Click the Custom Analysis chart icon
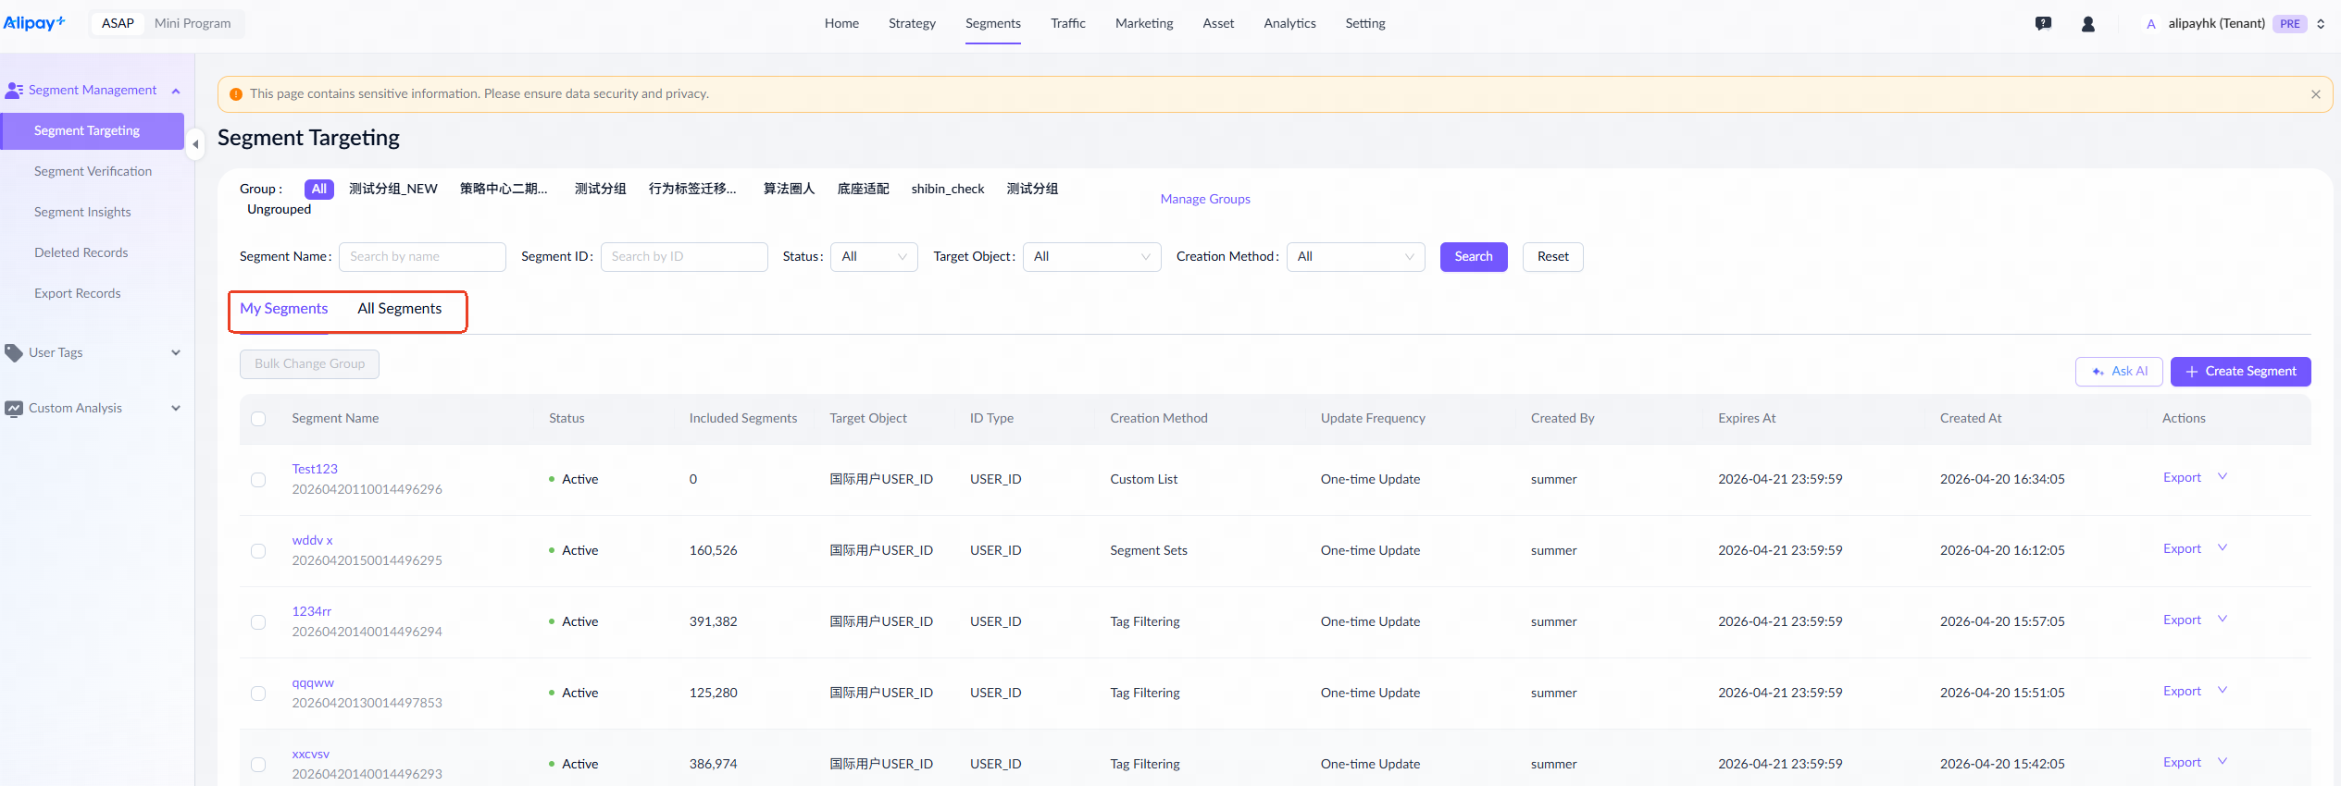 pyautogui.click(x=14, y=408)
